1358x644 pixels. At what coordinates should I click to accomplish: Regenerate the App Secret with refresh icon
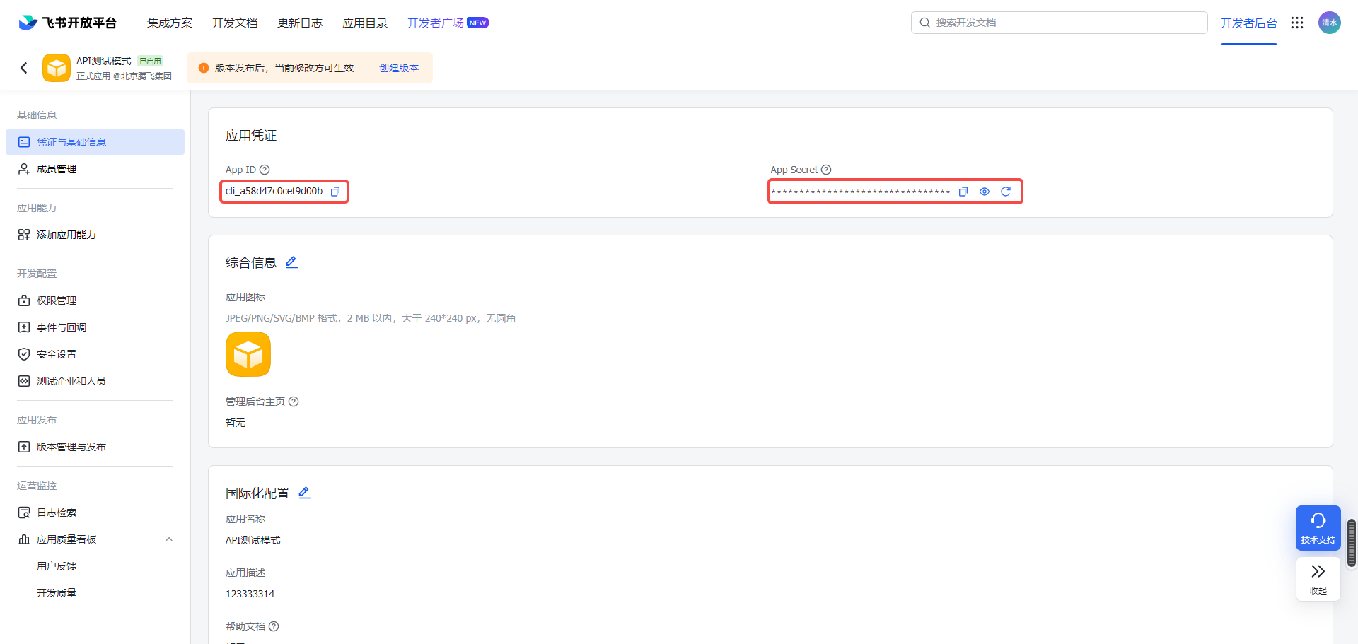[1006, 192]
